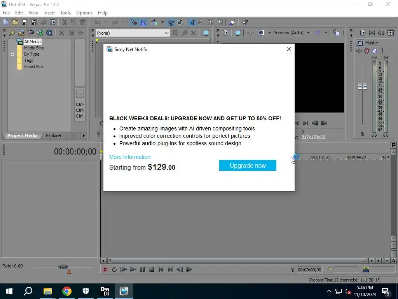398x299 pixels.
Task: Save the project with the floppy icon
Action: (x=24, y=22)
